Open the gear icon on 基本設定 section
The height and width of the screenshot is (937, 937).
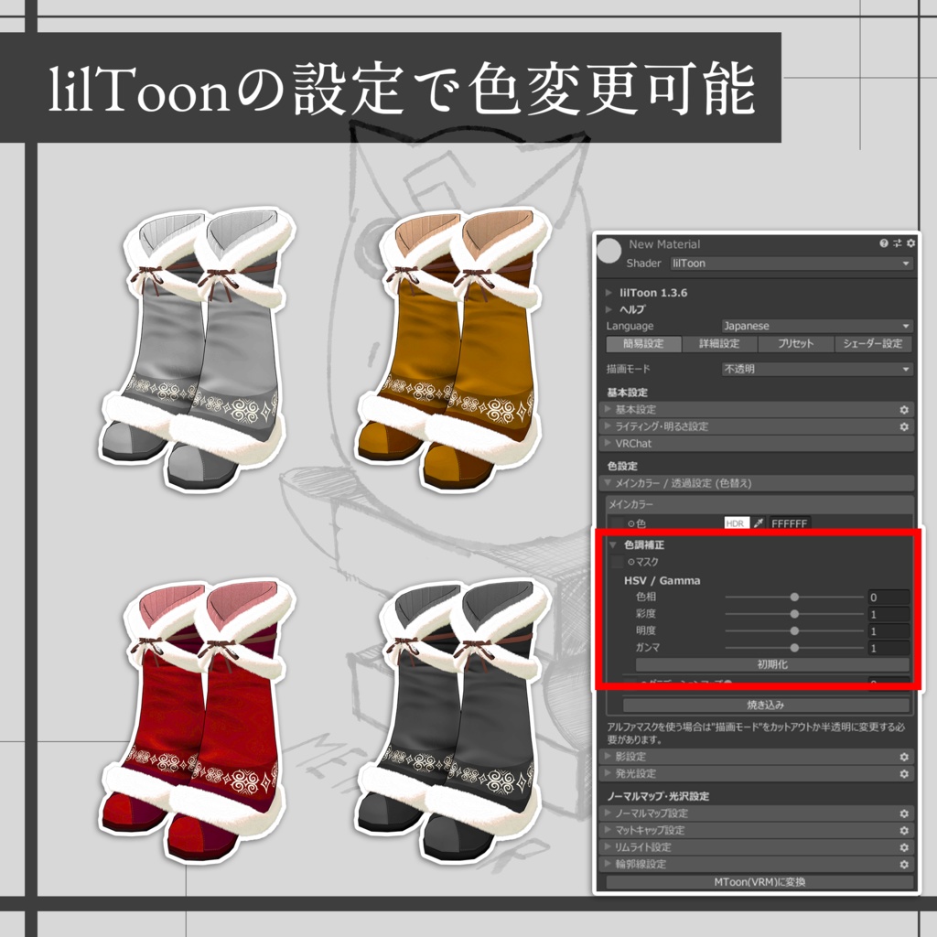tap(903, 409)
